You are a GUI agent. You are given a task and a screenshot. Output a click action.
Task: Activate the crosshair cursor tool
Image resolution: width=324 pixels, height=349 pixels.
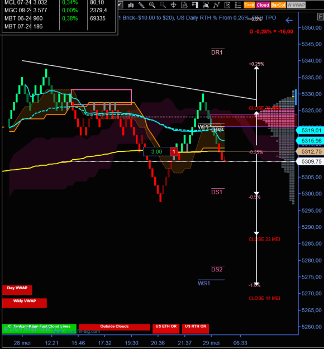tap(174, 5)
